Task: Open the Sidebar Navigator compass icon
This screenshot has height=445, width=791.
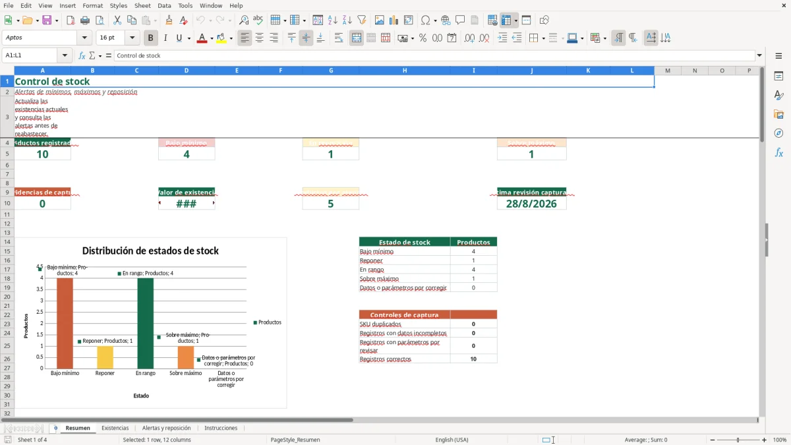Action: [778, 133]
